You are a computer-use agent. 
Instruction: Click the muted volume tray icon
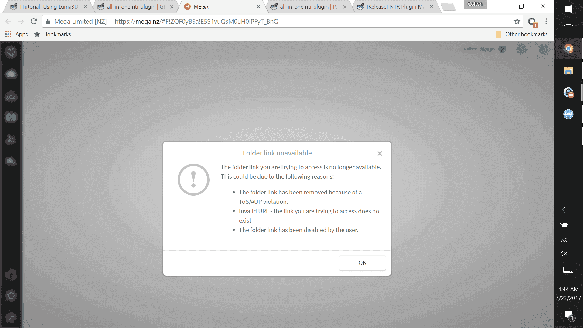pyautogui.click(x=564, y=254)
